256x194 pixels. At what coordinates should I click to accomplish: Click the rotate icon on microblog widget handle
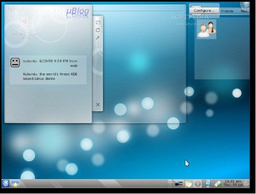pyautogui.click(x=98, y=30)
